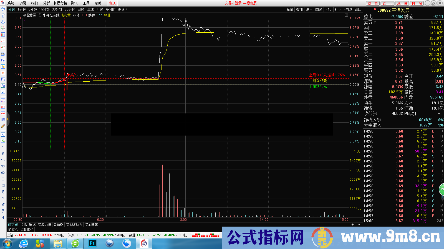Click 返回 to go back
Screen dimensions: 444x249
358,9
